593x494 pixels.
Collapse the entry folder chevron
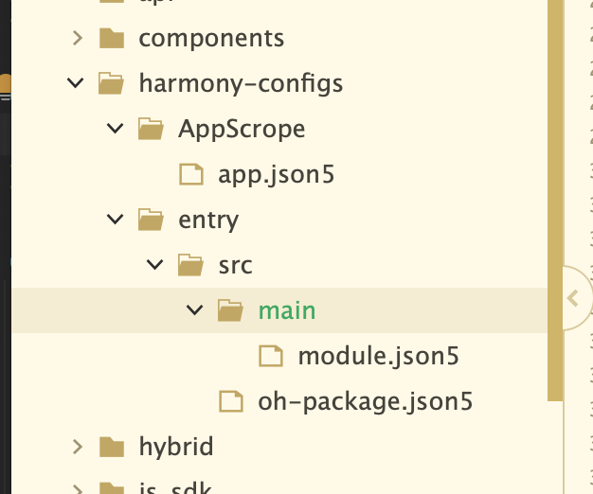[115, 219]
